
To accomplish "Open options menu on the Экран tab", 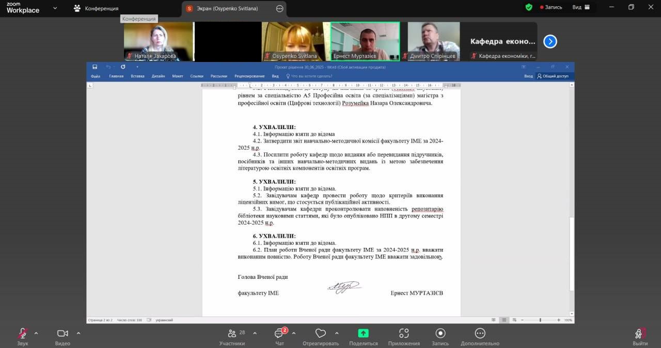I will (279, 8).
